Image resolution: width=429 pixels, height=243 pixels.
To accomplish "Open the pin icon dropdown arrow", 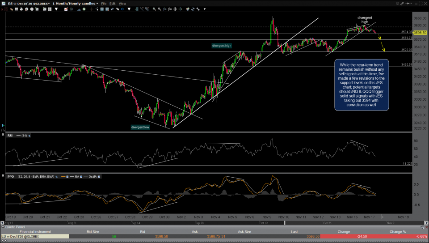I will click(x=411, y=3).
